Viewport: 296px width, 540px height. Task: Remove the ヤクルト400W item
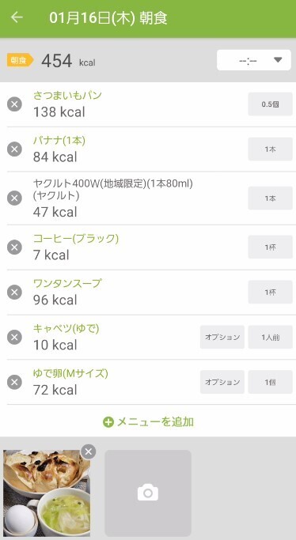tap(14, 198)
